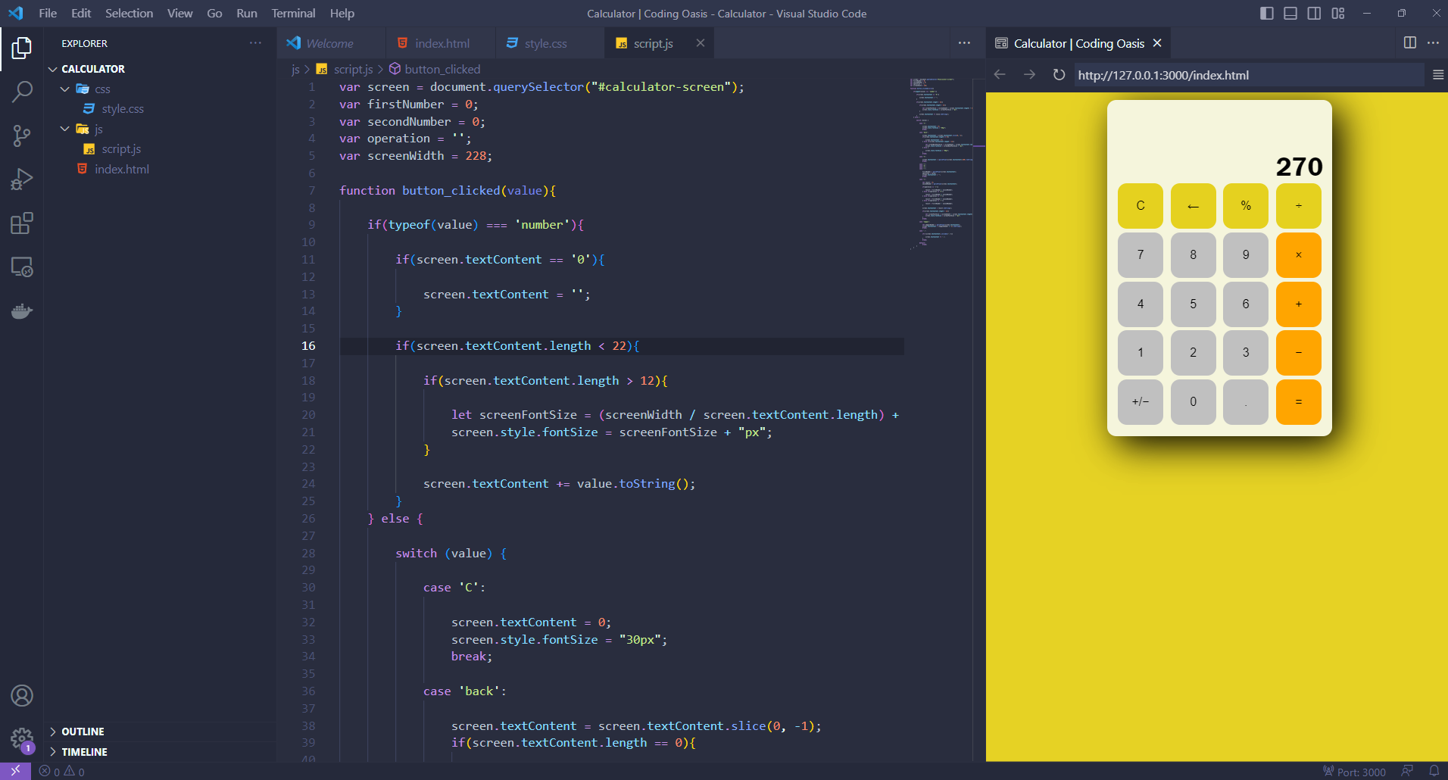Viewport: 1448px width, 780px height.
Task: Click the calculator's equals button
Action: [1298, 402]
